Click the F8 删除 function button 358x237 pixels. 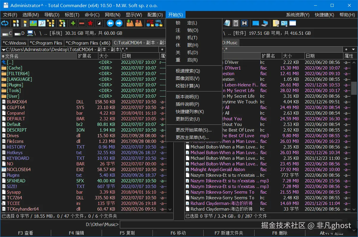280,233
